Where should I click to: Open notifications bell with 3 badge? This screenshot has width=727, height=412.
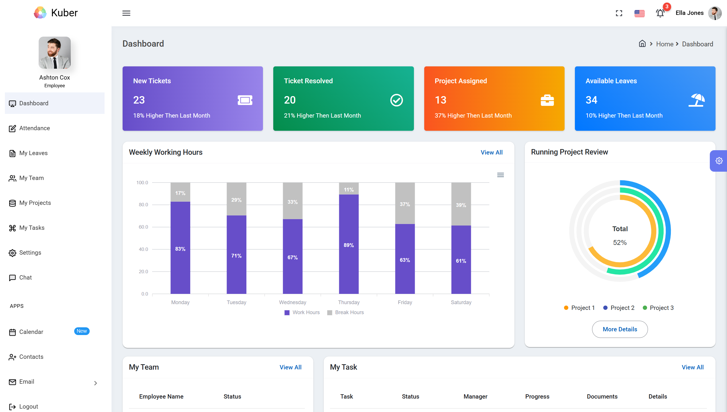(x=660, y=13)
